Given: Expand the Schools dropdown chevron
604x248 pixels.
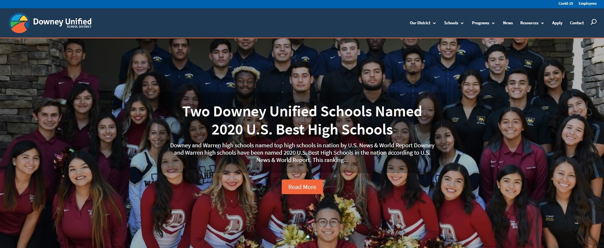Looking at the screenshot, I should [x=462, y=23].
